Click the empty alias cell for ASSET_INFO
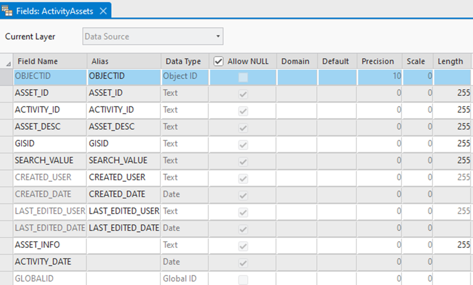The width and height of the screenshot is (473, 285). (124, 245)
